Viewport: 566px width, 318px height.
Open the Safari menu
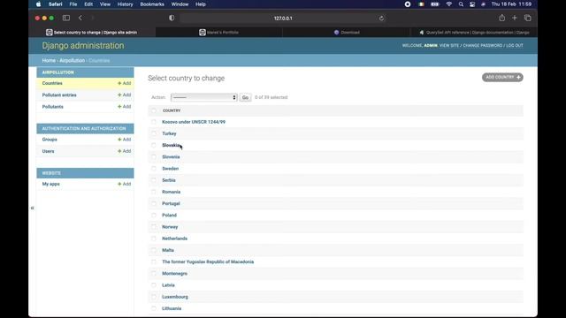click(x=55, y=4)
